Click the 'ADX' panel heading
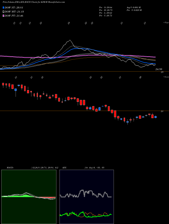 (x=64, y=168)
